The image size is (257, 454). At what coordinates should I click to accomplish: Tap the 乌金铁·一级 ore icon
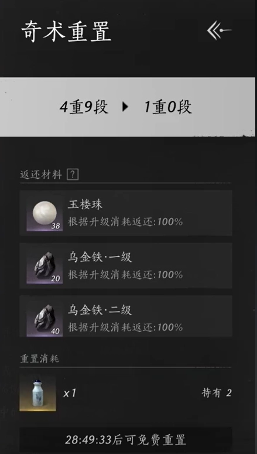(45, 266)
